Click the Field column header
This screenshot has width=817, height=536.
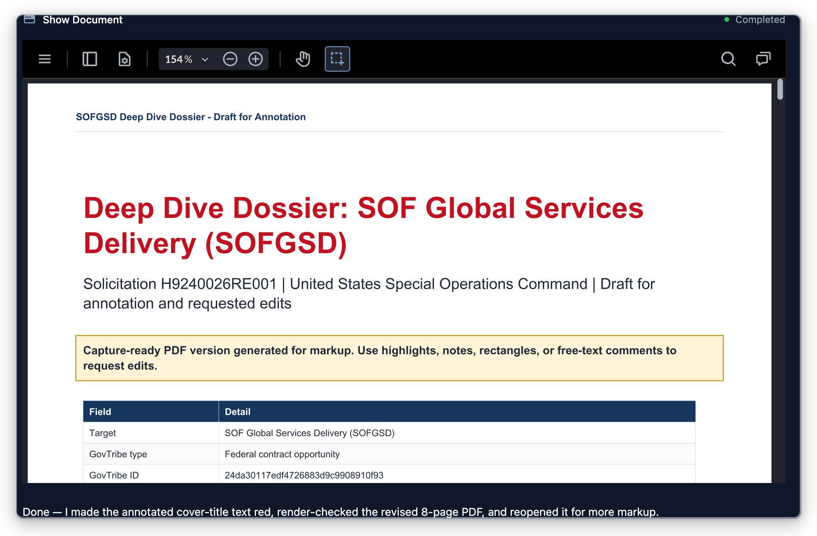(x=151, y=411)
